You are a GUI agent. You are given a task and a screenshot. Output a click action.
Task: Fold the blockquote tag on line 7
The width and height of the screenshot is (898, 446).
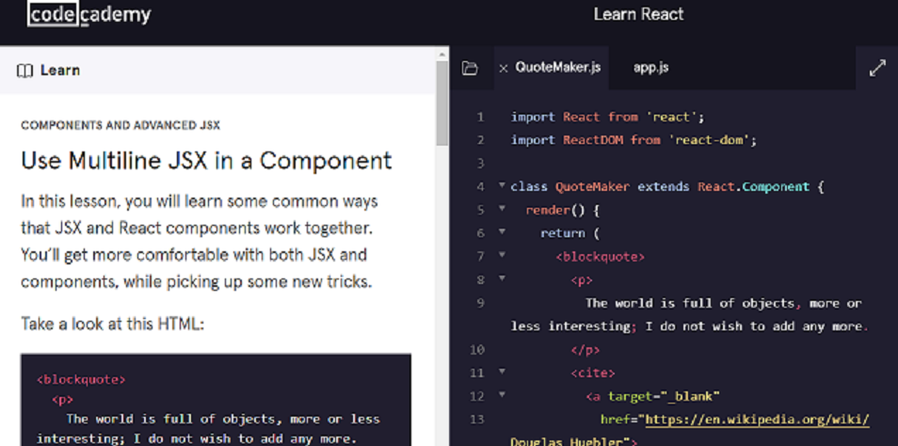pos(502,255)
